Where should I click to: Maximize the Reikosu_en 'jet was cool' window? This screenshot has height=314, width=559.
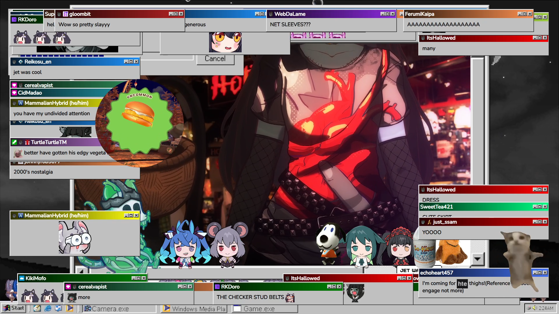(131, 62)
